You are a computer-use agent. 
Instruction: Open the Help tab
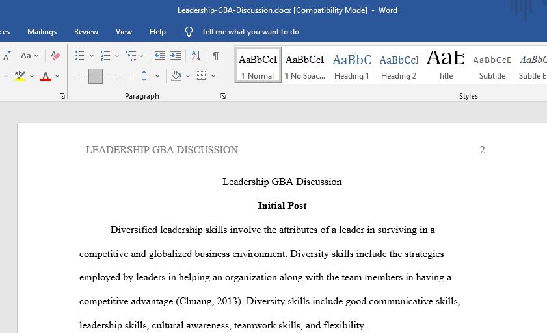[157, 32]
